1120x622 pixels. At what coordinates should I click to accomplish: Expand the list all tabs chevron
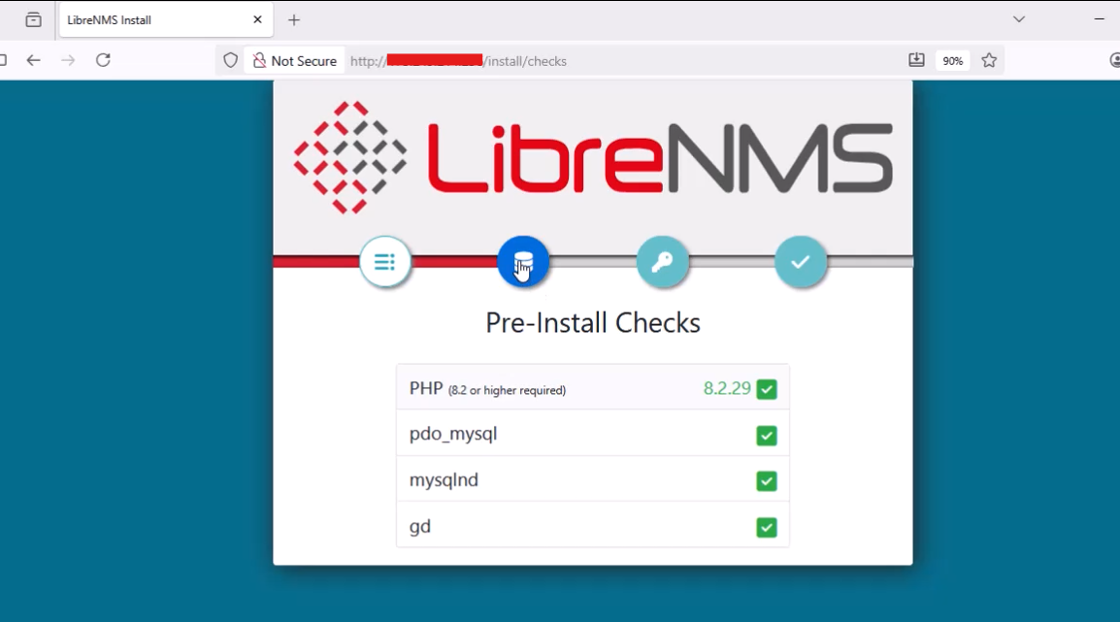pos(1019,19)
